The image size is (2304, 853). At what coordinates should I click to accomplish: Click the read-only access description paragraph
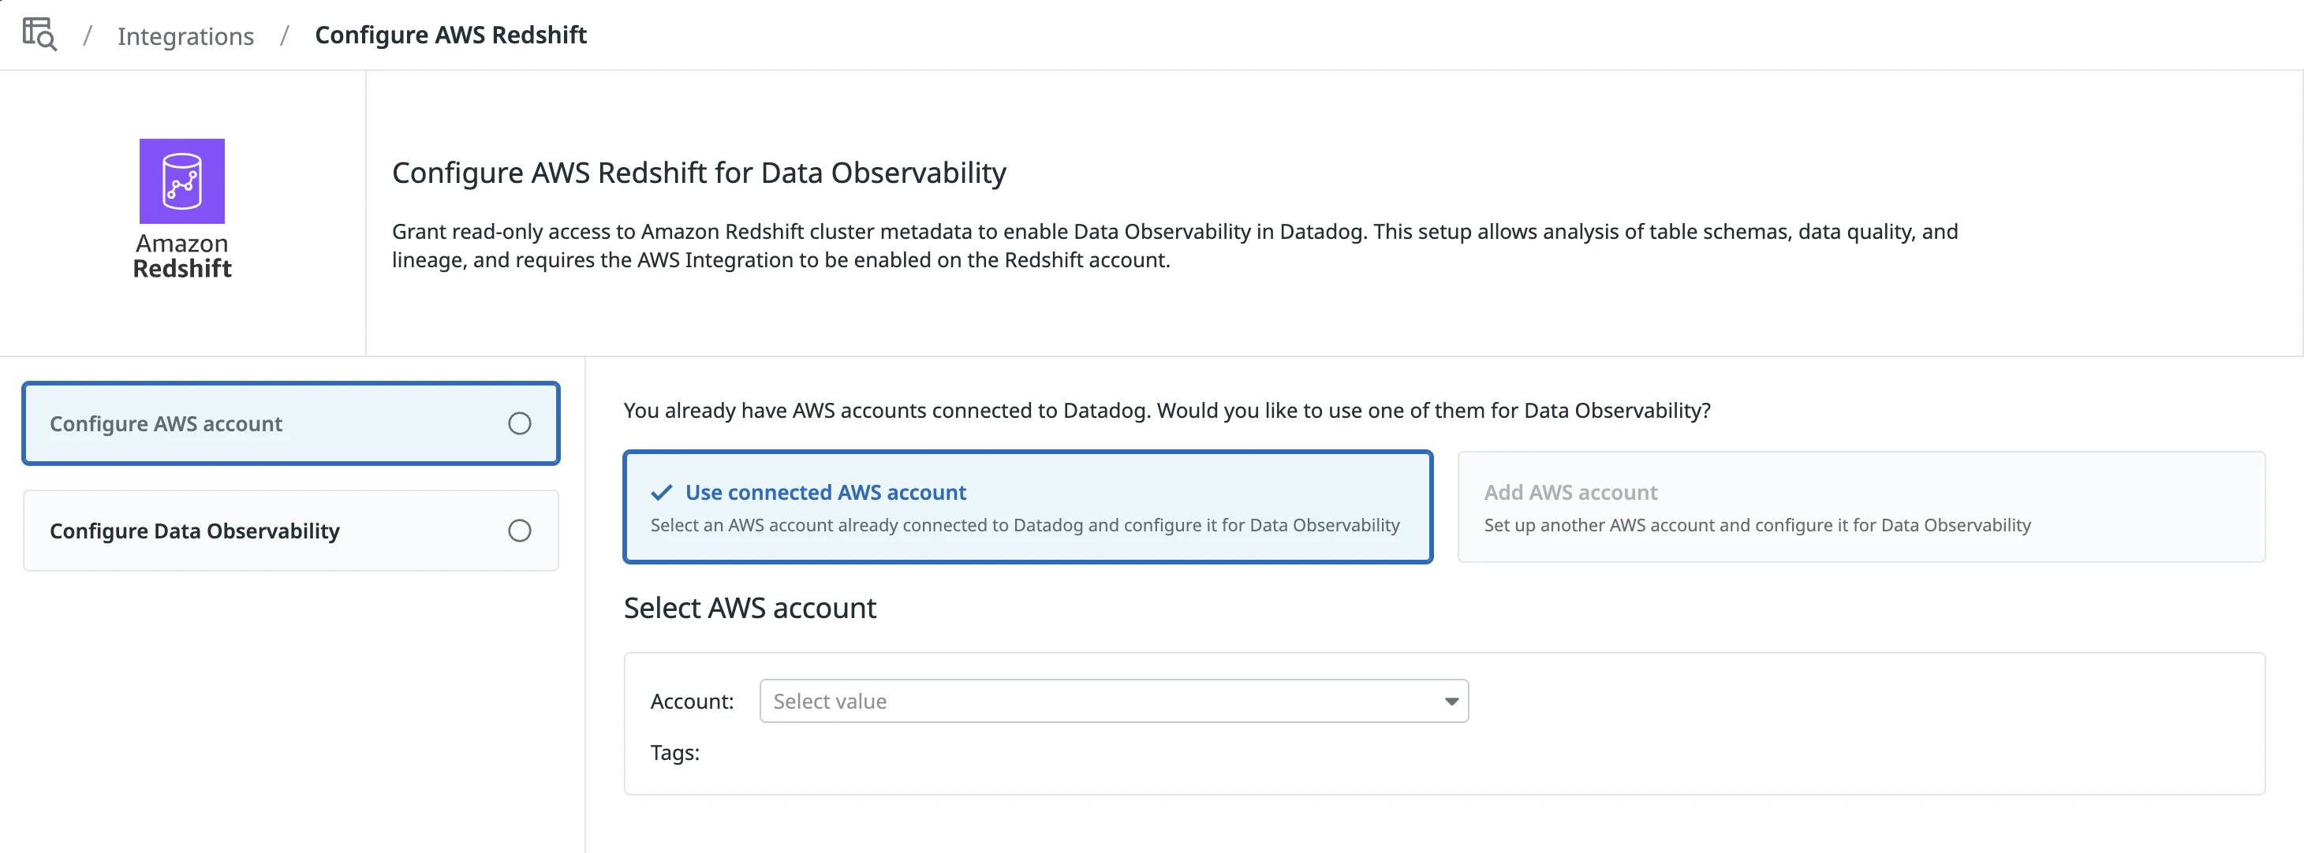[x=1174, y=246]
